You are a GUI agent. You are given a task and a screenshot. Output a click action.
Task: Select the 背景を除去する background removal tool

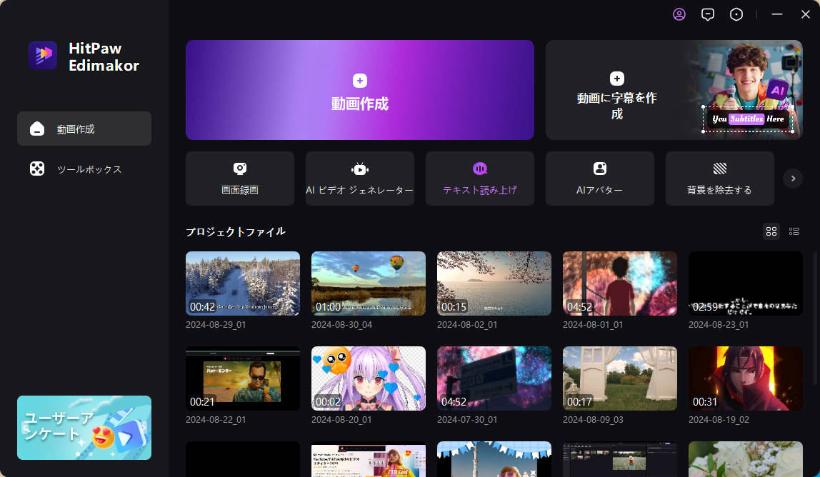[719, 178]
